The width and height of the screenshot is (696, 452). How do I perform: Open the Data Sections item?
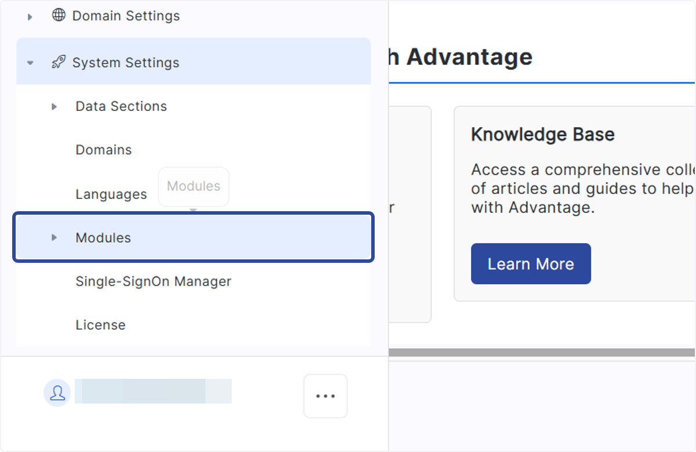click(x=121, y=106)
